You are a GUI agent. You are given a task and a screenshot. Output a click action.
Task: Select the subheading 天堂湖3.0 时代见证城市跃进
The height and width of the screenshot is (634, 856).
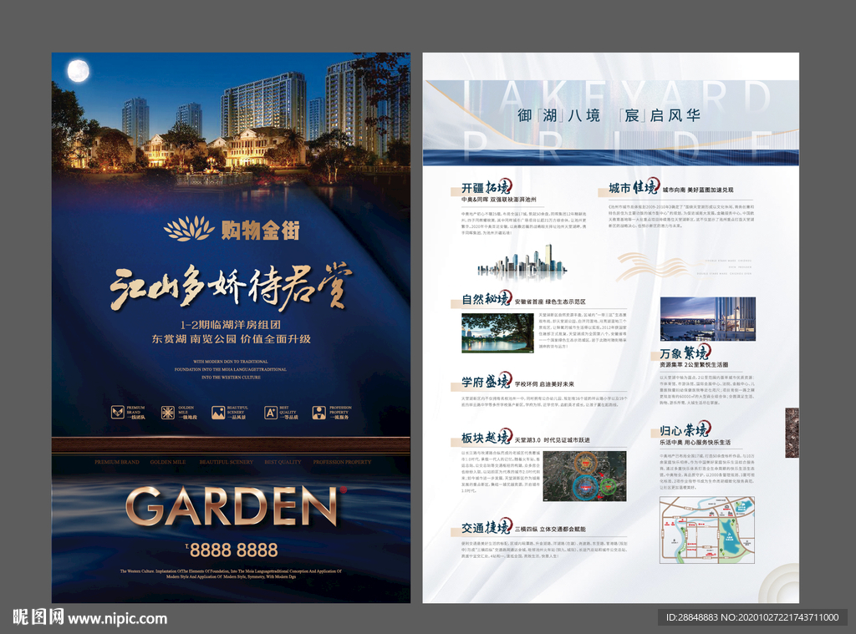tap(552, 440)
